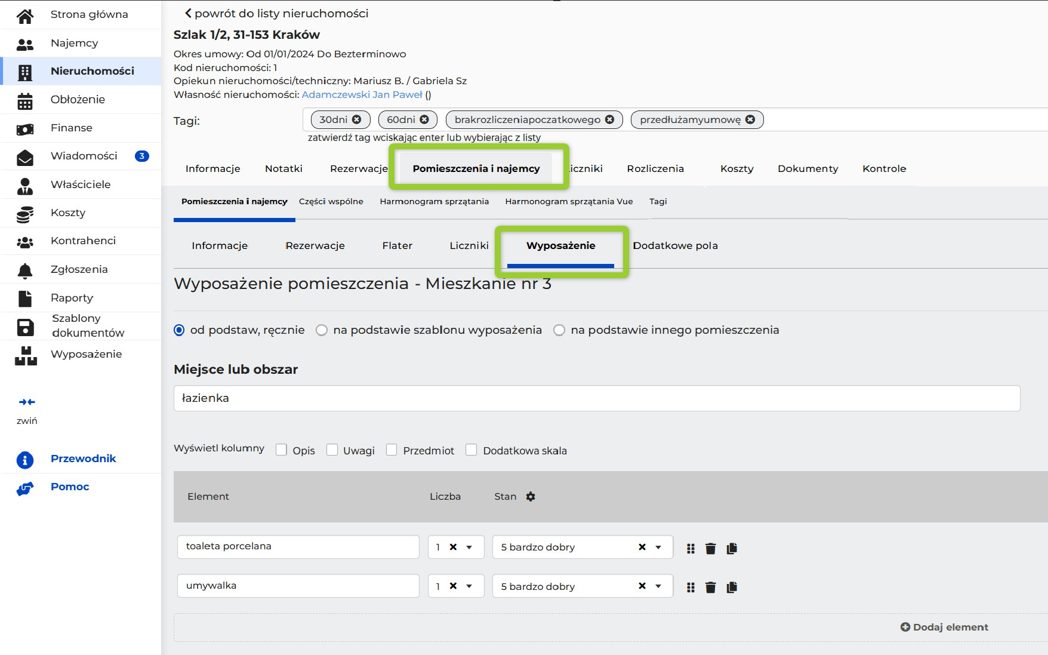Open the Kontrole tab
Image resolution: width=1048 pixels, height=655 pixels.
pos(884,169)
